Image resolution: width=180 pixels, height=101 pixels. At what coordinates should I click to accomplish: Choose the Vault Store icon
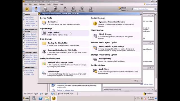(x=95, y=71)
